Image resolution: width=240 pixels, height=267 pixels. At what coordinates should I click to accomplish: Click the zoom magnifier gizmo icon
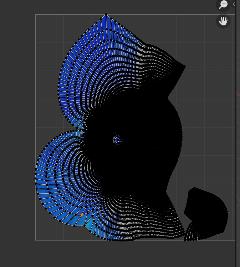coord(223,5)
